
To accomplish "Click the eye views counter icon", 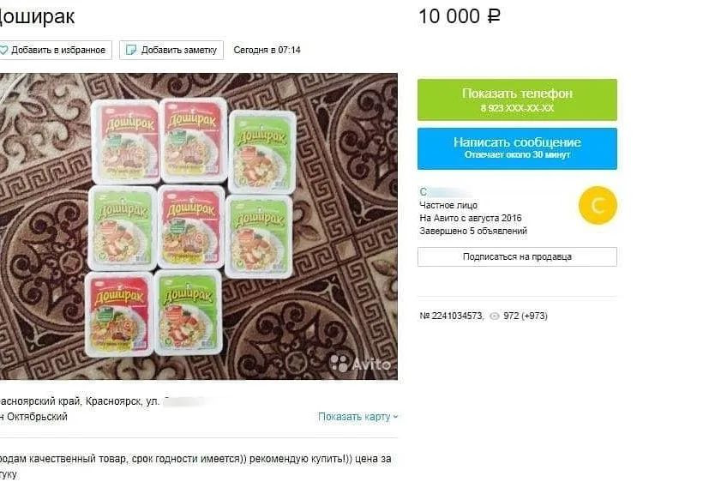I will click(x=494, y=316).
